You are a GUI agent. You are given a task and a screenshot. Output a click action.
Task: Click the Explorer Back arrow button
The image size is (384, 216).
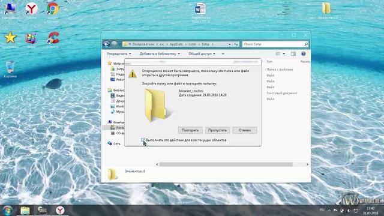pyautogui.click(x=106, y=44)
